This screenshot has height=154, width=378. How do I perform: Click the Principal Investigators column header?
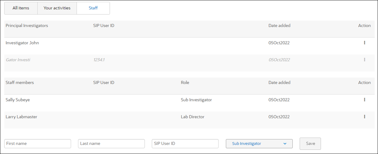[27, 25]
